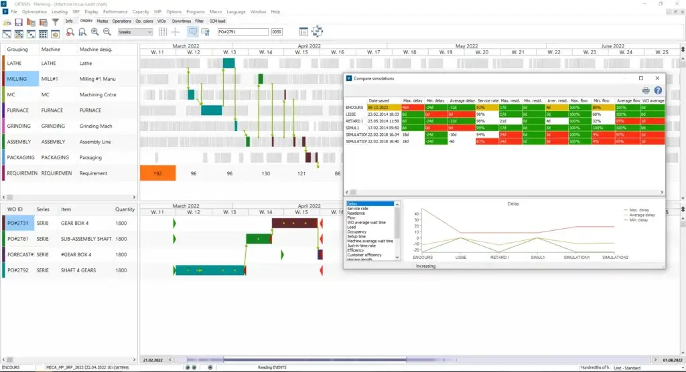The height and width of the screenshot is (372, 686).
Task: Click the zoom out magnifier icon
Action: [107, 32]
